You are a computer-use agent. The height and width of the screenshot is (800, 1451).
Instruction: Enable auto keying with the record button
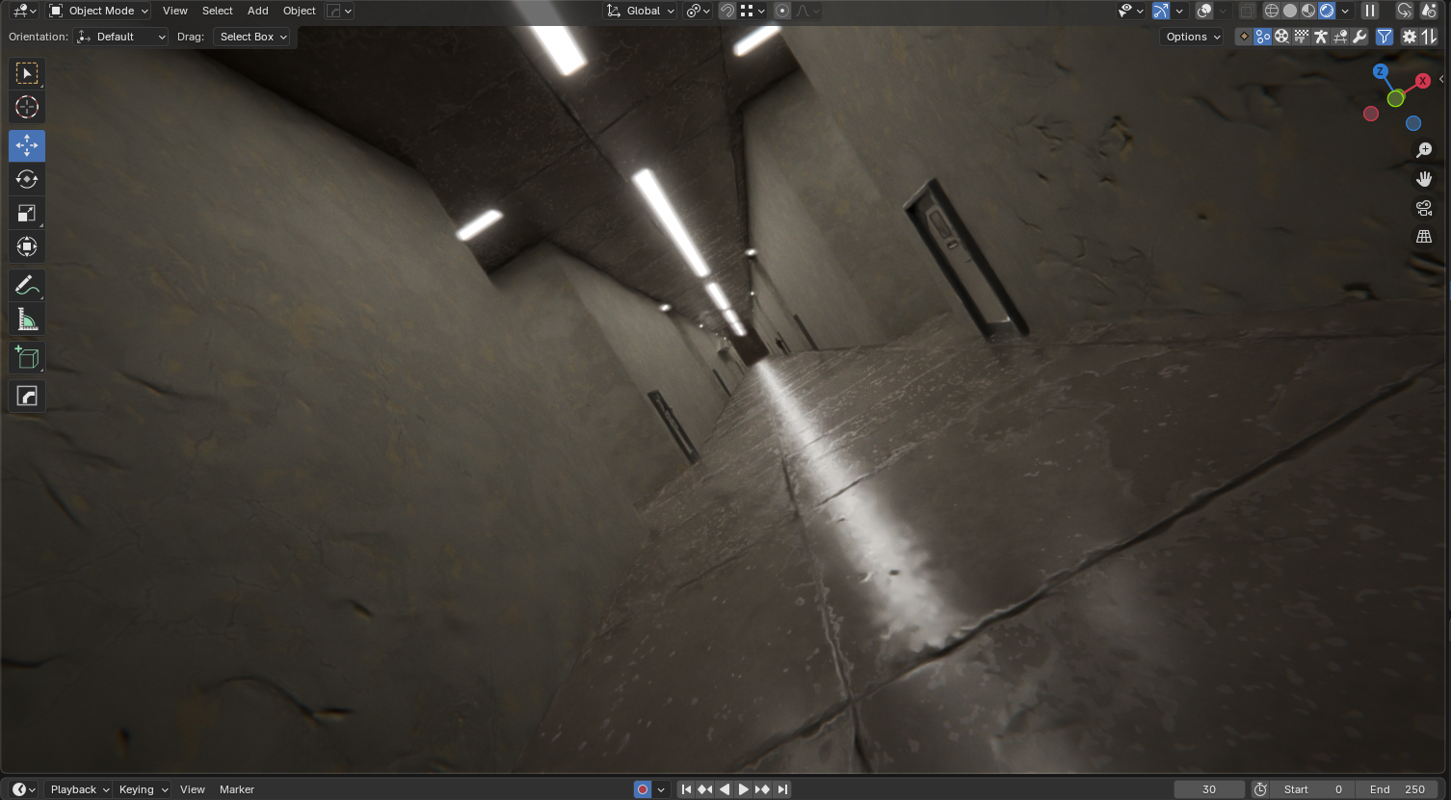[x=642, y=788]
